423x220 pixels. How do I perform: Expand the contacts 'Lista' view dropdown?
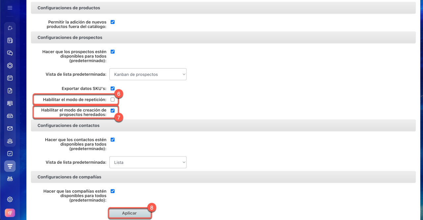[x=148, y=162]
